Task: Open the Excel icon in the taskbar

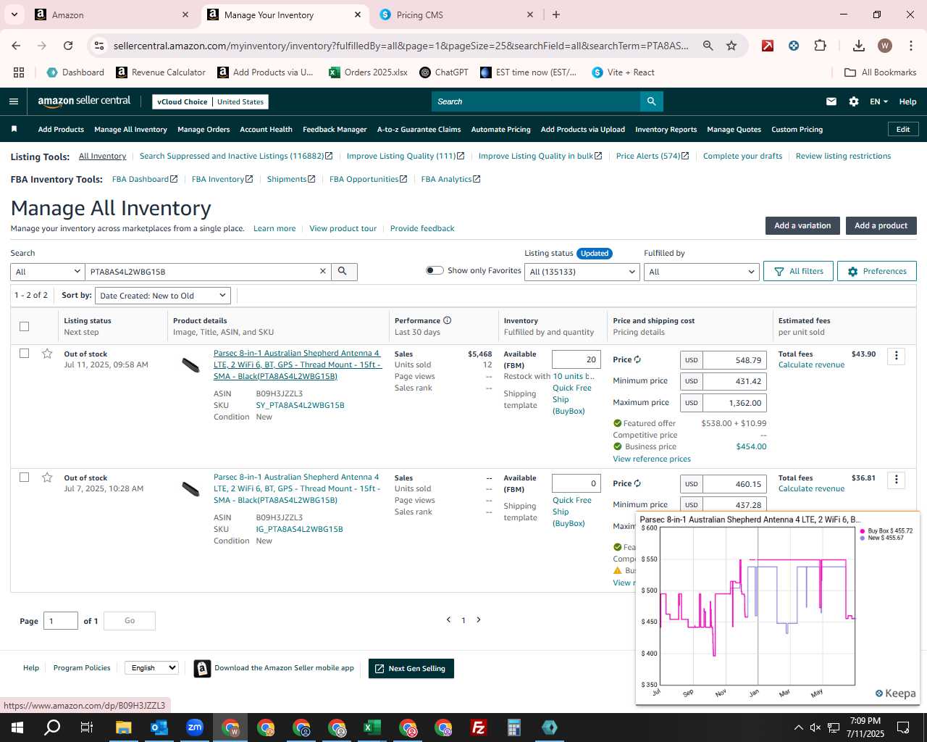Action: point(372,728)
